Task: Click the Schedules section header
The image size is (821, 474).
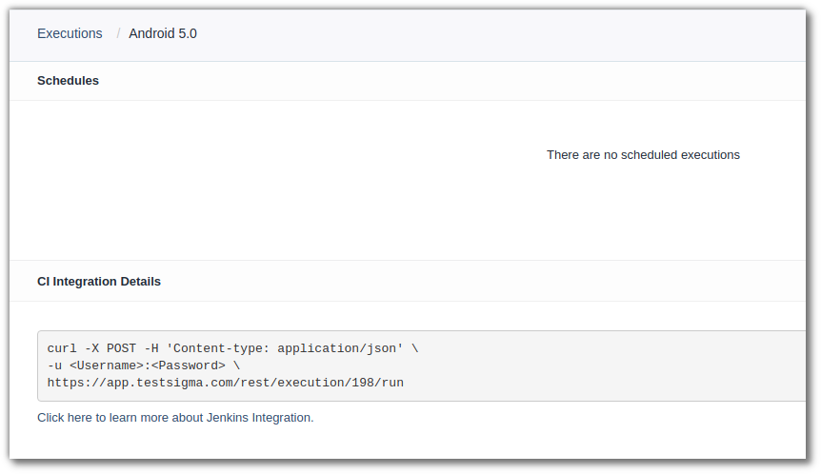Action: tap(68, 81)
